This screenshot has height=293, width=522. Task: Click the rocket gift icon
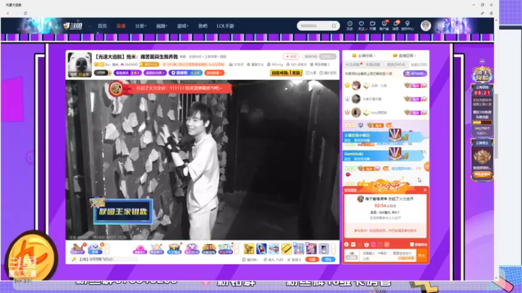click(x=262, y=248)
